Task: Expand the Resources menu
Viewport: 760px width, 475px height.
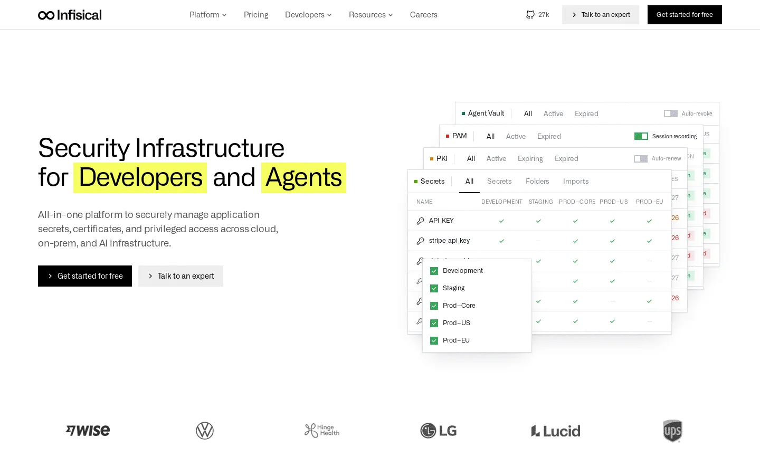Action: pyautogui.click(x=370, y=15)
